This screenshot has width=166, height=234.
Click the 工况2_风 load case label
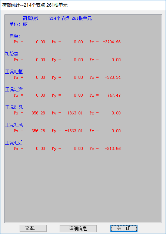14,107
